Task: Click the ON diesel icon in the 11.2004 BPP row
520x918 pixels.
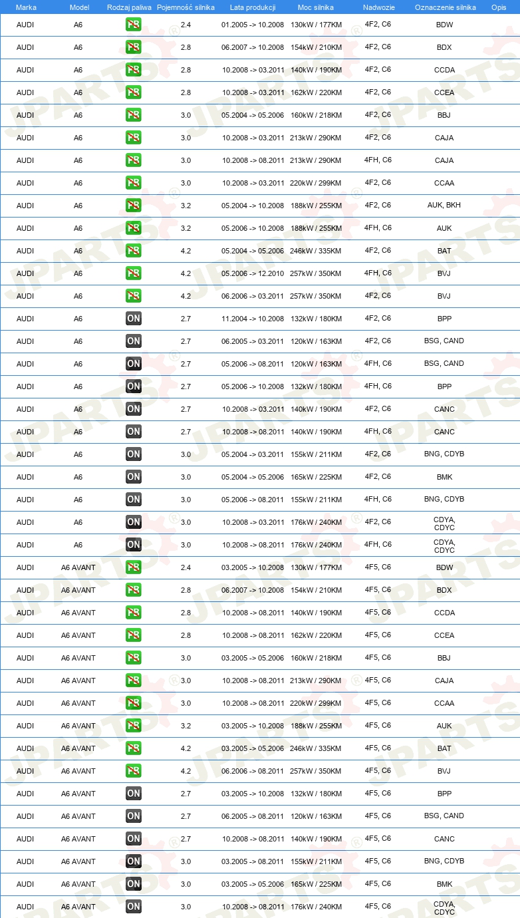Action: pos(134,319)
